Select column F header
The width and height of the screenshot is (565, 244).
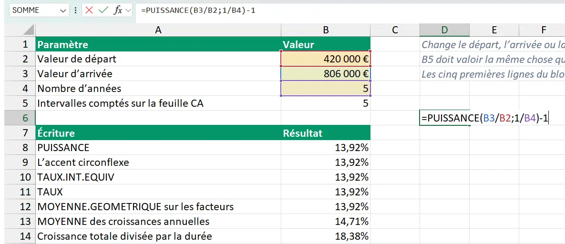click(x=542, y=30)
